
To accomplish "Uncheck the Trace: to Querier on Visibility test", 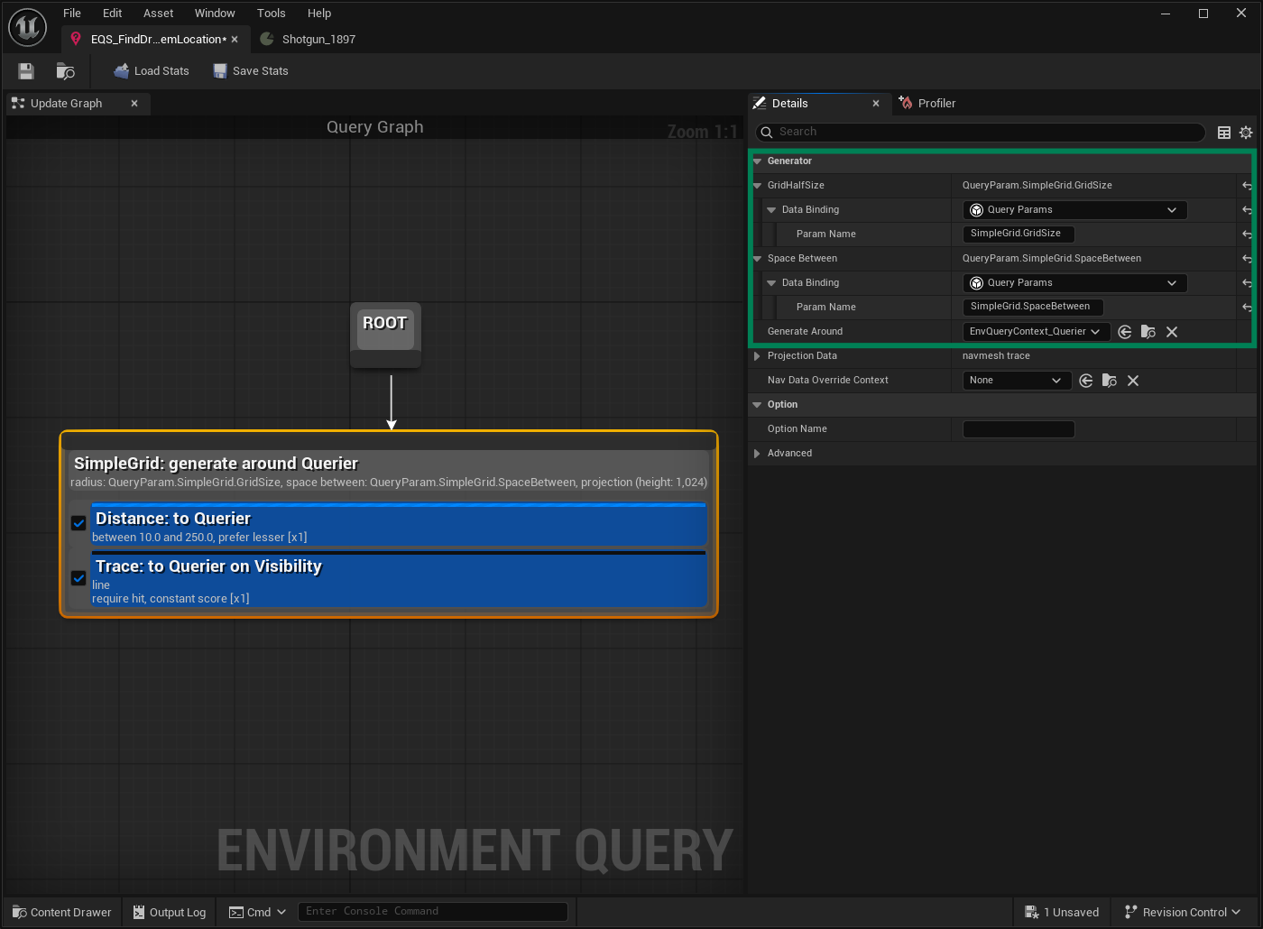I will [x=78, y=578].
